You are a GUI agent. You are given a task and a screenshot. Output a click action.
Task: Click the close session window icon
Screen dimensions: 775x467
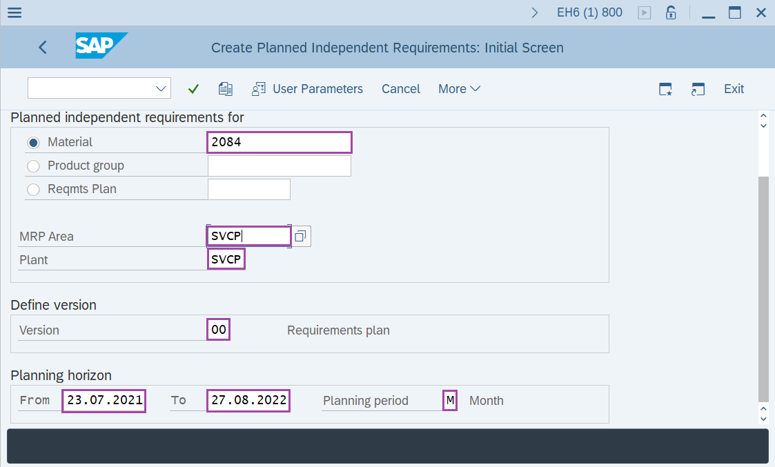698,89
